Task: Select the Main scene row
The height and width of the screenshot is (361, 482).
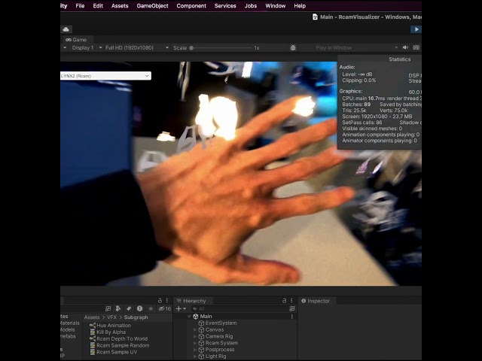Action: pyautogui.click(x=235, y=317)
